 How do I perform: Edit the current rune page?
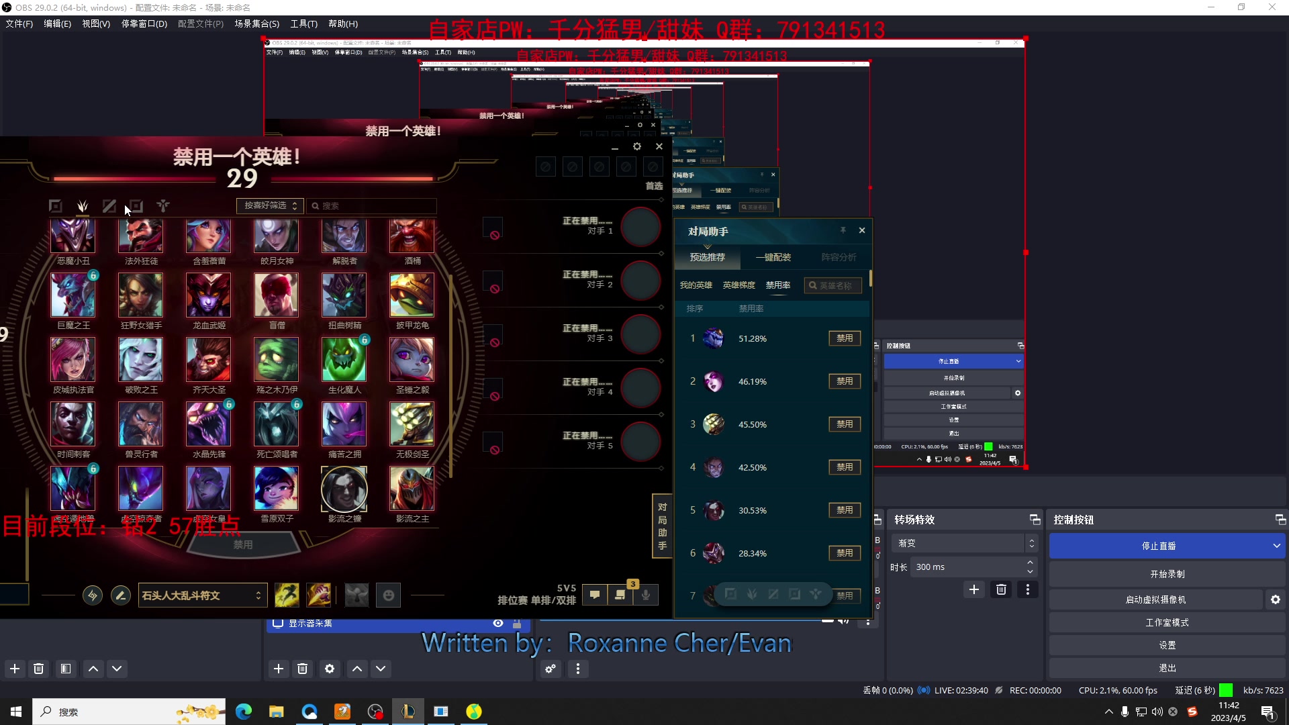pos(121,595)
